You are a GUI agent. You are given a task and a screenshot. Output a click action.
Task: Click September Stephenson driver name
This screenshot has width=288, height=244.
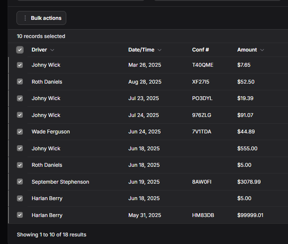pos(60,182)
